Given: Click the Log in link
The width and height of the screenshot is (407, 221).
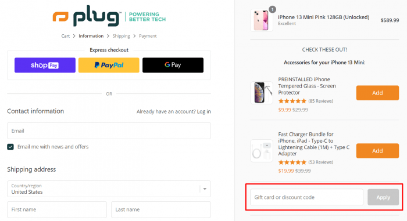Looking at the screenshot, I should click(x=203, y=111).
